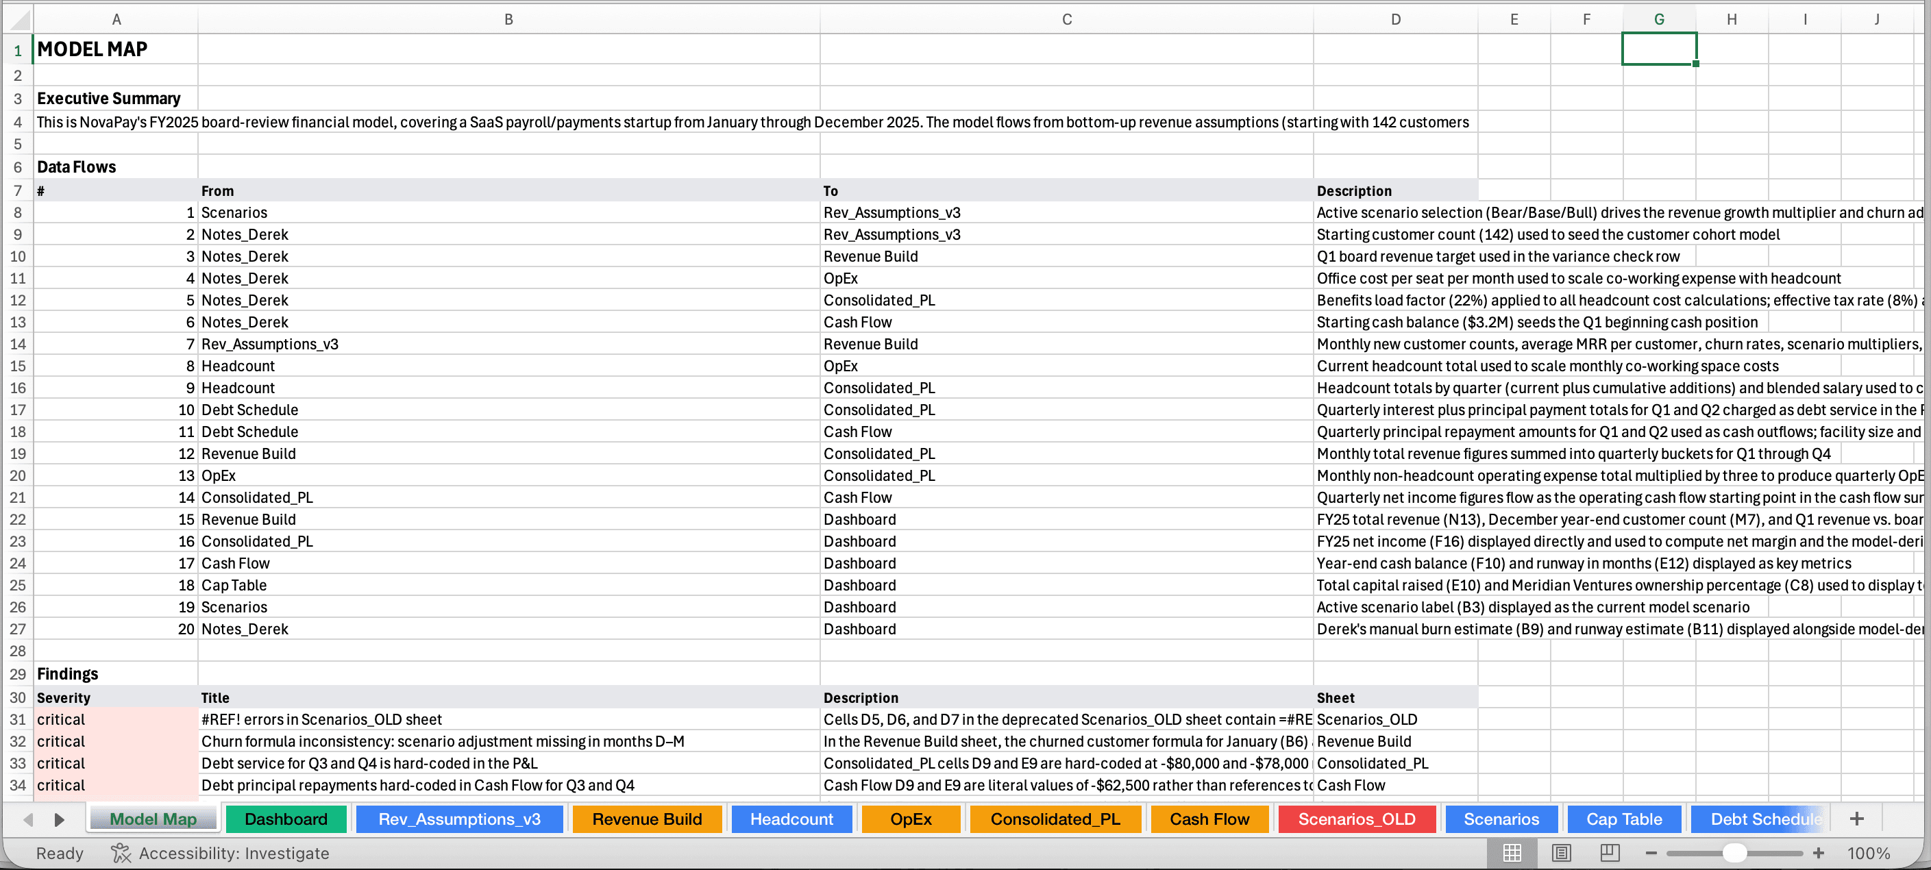Open Page Break Preview
This screenshot has height=870, width=1931.
[x=1610, y=853]
